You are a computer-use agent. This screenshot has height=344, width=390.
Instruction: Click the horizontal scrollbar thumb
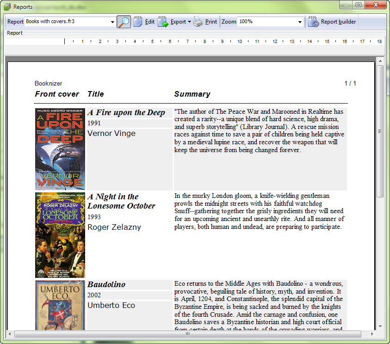point(188,334)
